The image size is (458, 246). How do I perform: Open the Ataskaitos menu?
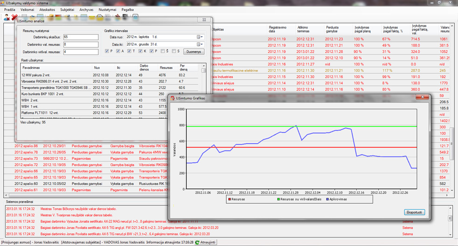click(x=47, y=10)
